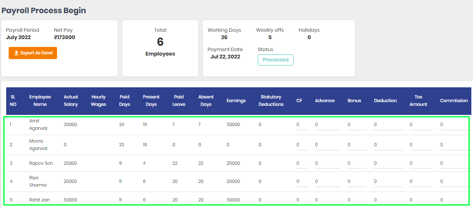The width and height of the screenshot is (473, 208).
Task: Click the Tax Amount field for Riya Sharma
Action: click(x=421, y=182)
